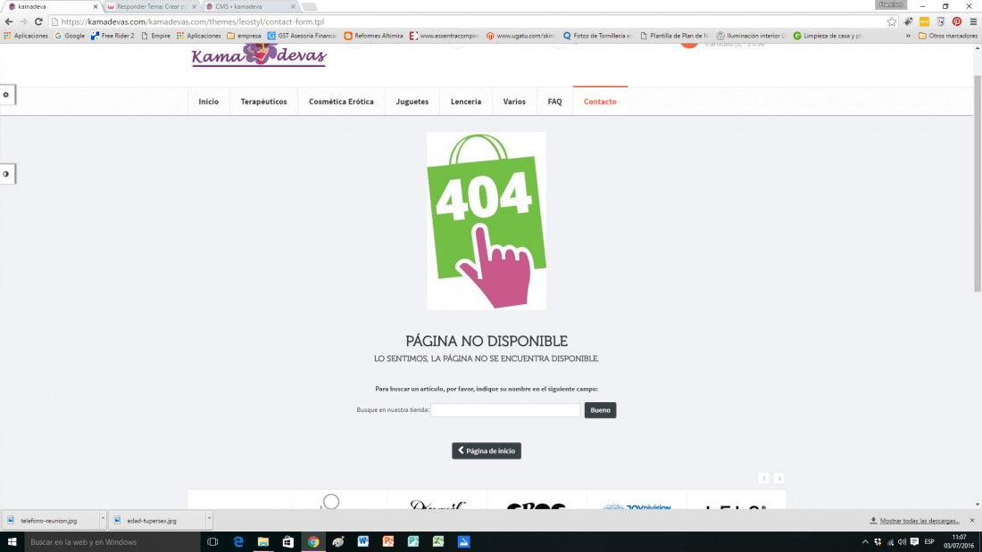Launch Microsoft Edge from the taskbar

[238, 542]
